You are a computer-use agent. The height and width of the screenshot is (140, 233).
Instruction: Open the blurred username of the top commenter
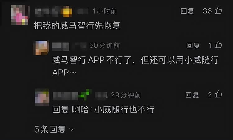pyautogui.click(x=47, y=12)
